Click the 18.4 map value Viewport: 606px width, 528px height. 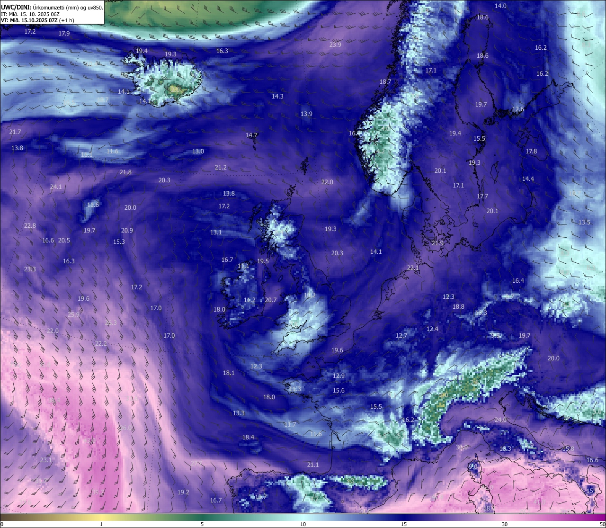tap(248, 437)
